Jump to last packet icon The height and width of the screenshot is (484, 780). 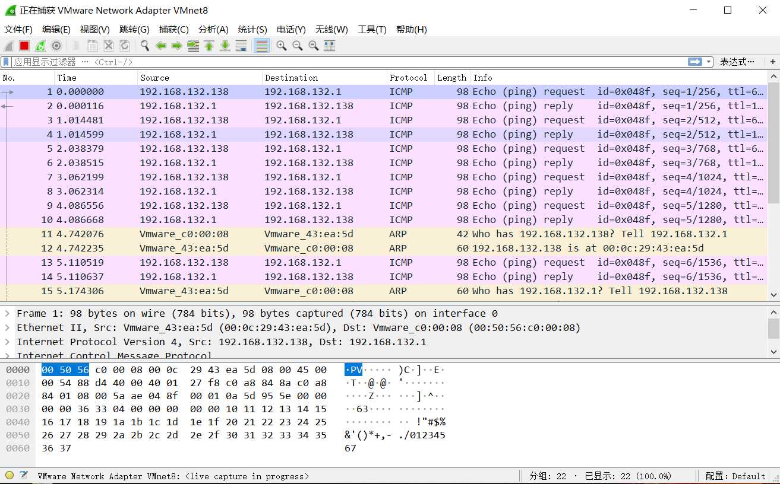(x=225, y=46)
